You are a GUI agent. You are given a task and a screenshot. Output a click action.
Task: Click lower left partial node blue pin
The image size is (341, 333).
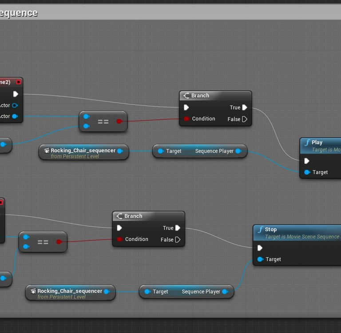(3, 278)
